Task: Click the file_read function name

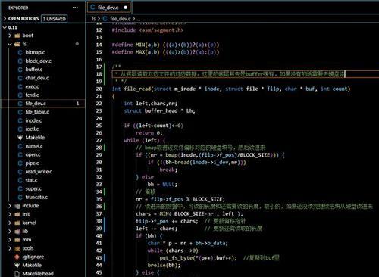Action: pos(137,89)
